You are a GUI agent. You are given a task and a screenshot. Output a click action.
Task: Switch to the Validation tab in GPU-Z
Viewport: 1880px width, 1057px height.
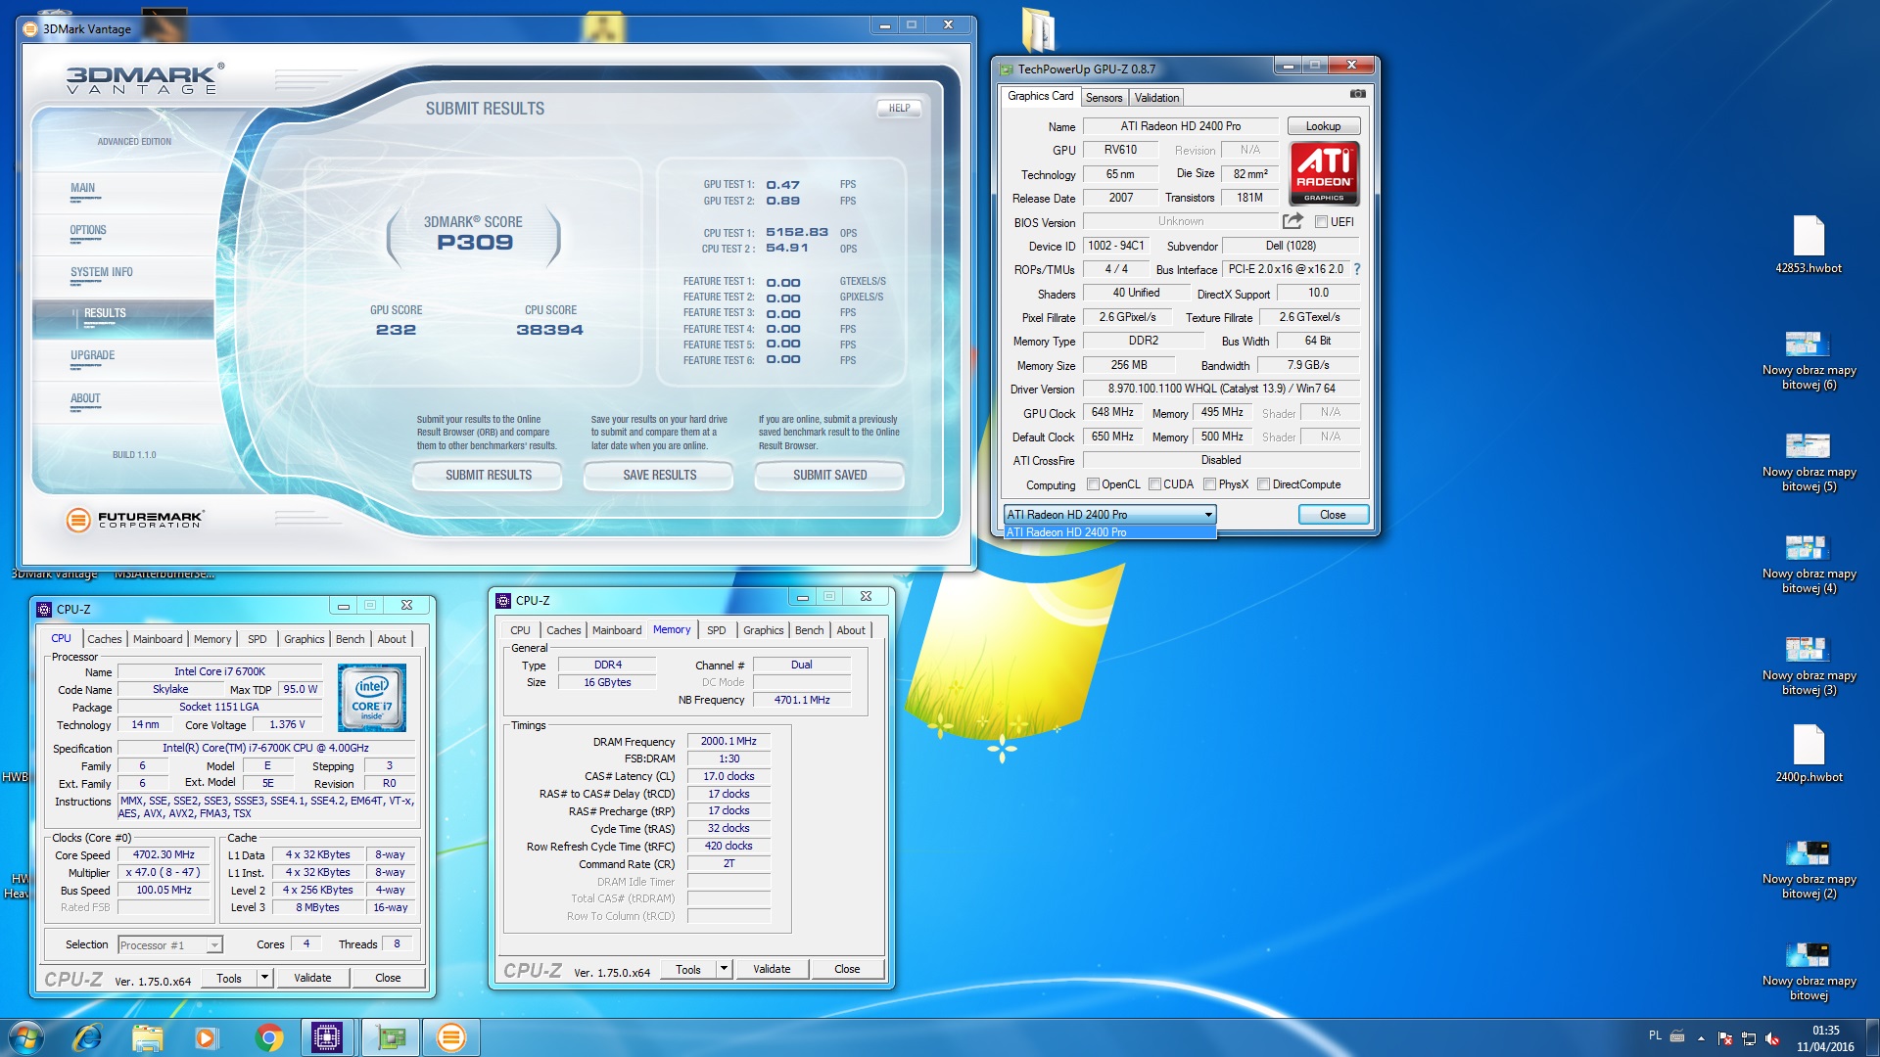pyautogui.click(x=1156, y=98)
